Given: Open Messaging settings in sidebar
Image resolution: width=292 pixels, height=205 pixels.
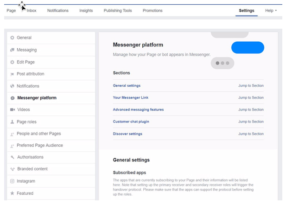Looking at the screenshot, I should coord(51,50).
